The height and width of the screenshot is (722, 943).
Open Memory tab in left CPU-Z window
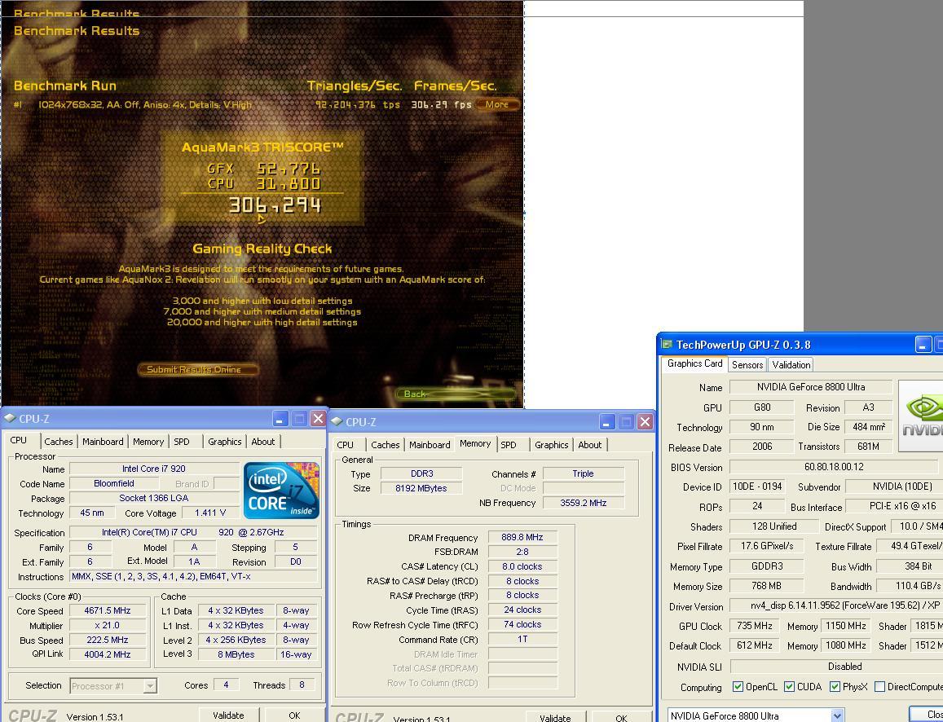tap(148, 441)
